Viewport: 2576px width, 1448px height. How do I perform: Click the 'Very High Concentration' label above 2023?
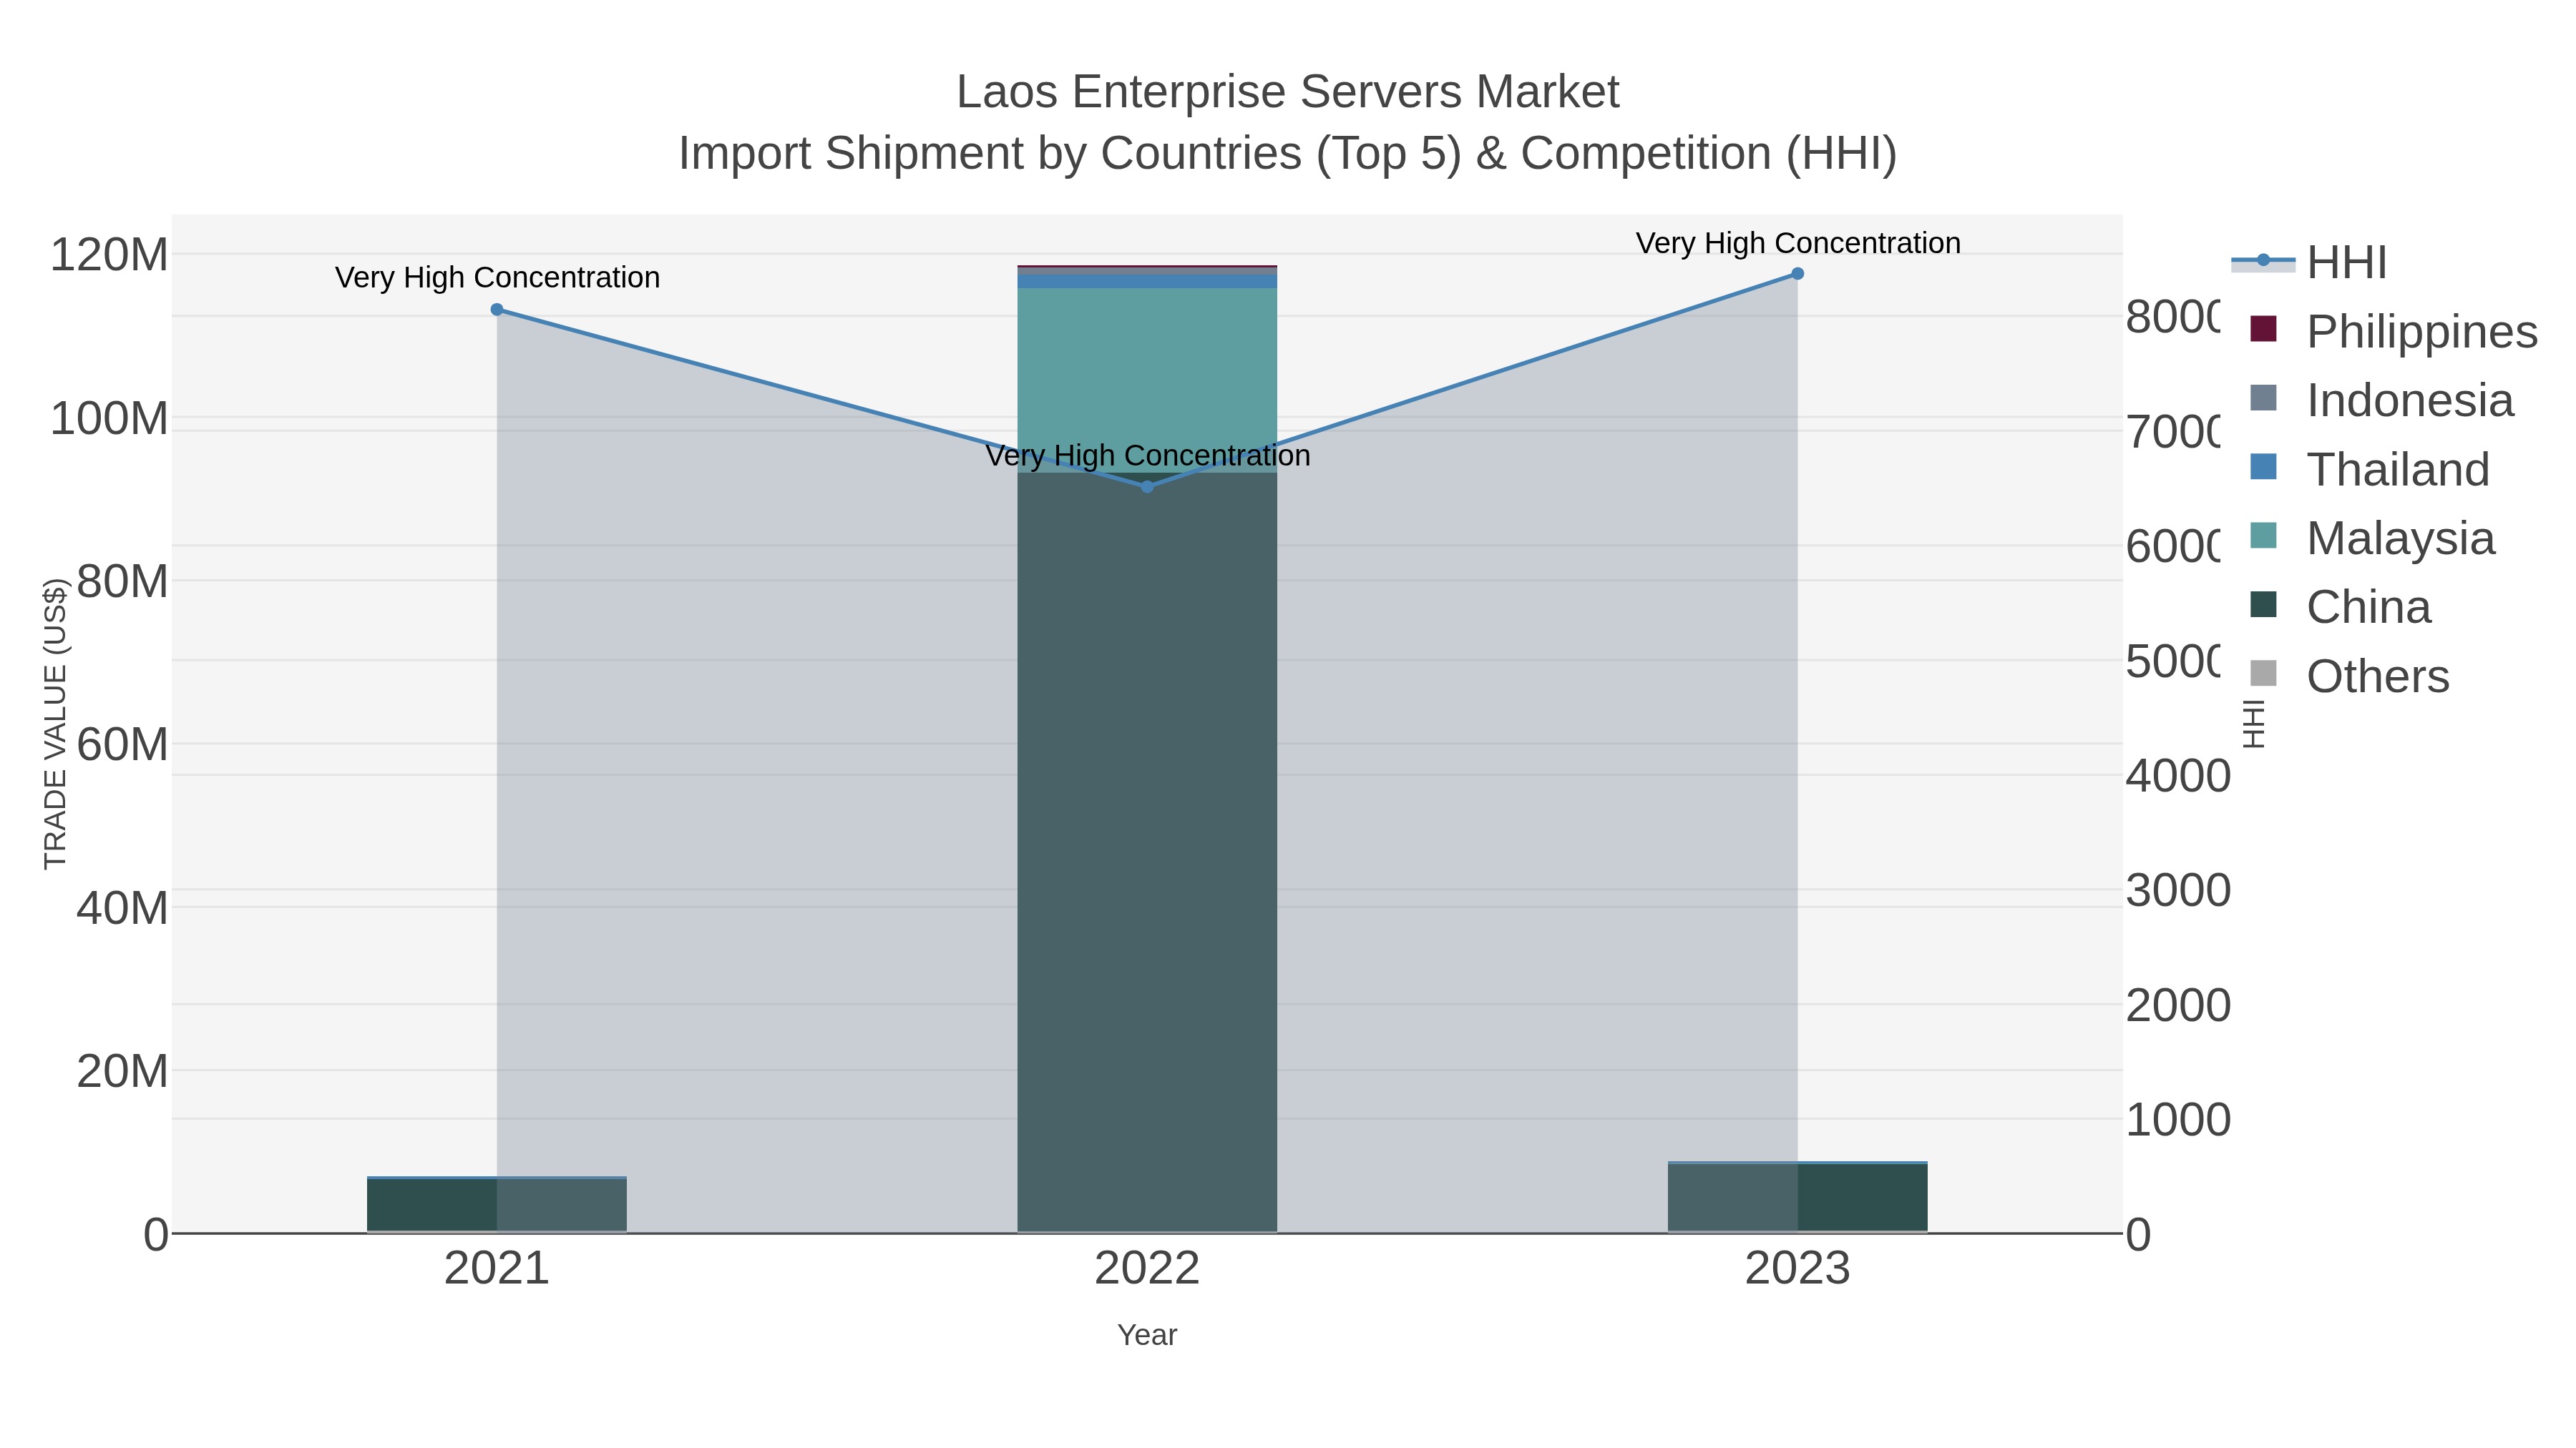click(x=1798, y=244)
